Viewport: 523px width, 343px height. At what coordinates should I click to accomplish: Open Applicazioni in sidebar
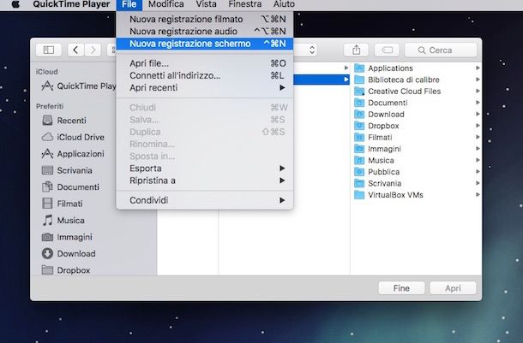(x=73, y=154)
